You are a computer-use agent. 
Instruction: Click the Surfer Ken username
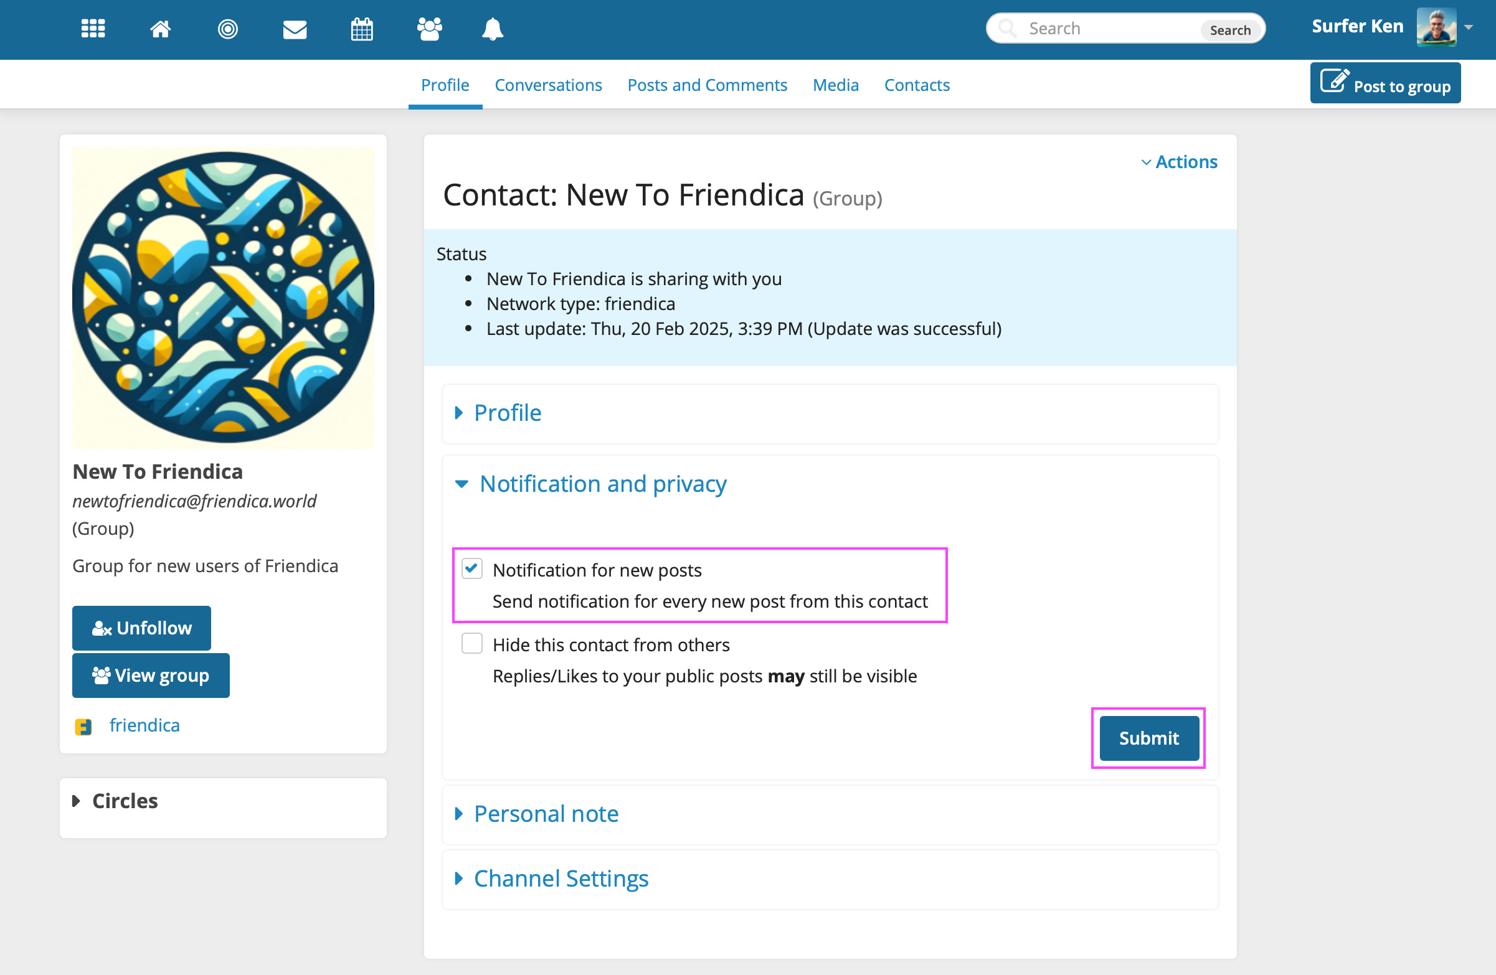click(x=1358, y=26)
